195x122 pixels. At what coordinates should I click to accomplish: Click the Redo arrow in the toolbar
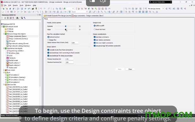(x=44, y=9)
